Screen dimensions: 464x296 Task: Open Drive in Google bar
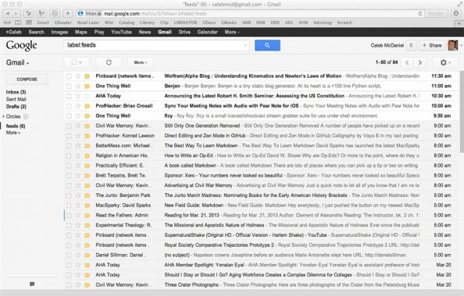tap(184, 32)
